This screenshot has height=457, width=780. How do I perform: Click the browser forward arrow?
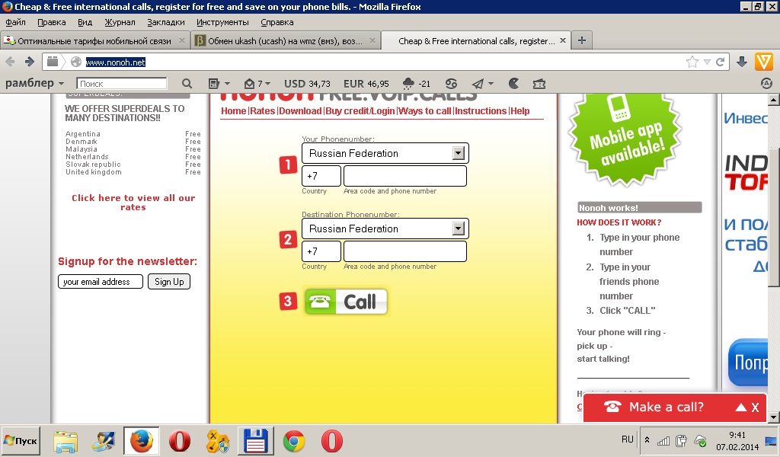30,62
